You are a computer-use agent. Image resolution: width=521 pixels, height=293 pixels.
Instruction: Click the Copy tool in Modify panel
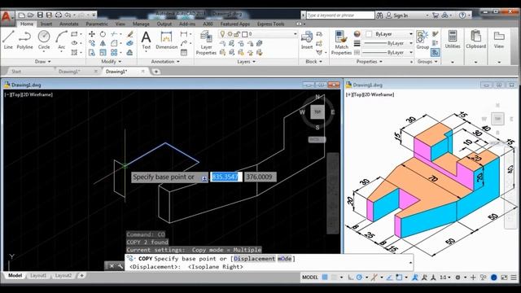tap(92, 43)
